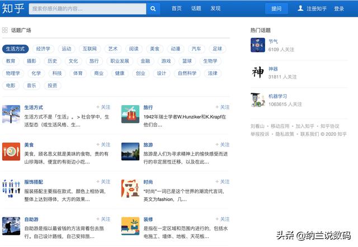Select the 经济学 category tag
This screenshot has width=358, height=247.
[43, 49]
